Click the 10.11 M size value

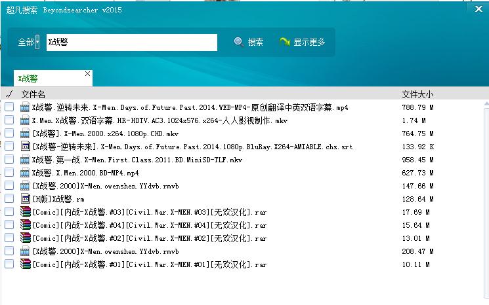[415, 264]
